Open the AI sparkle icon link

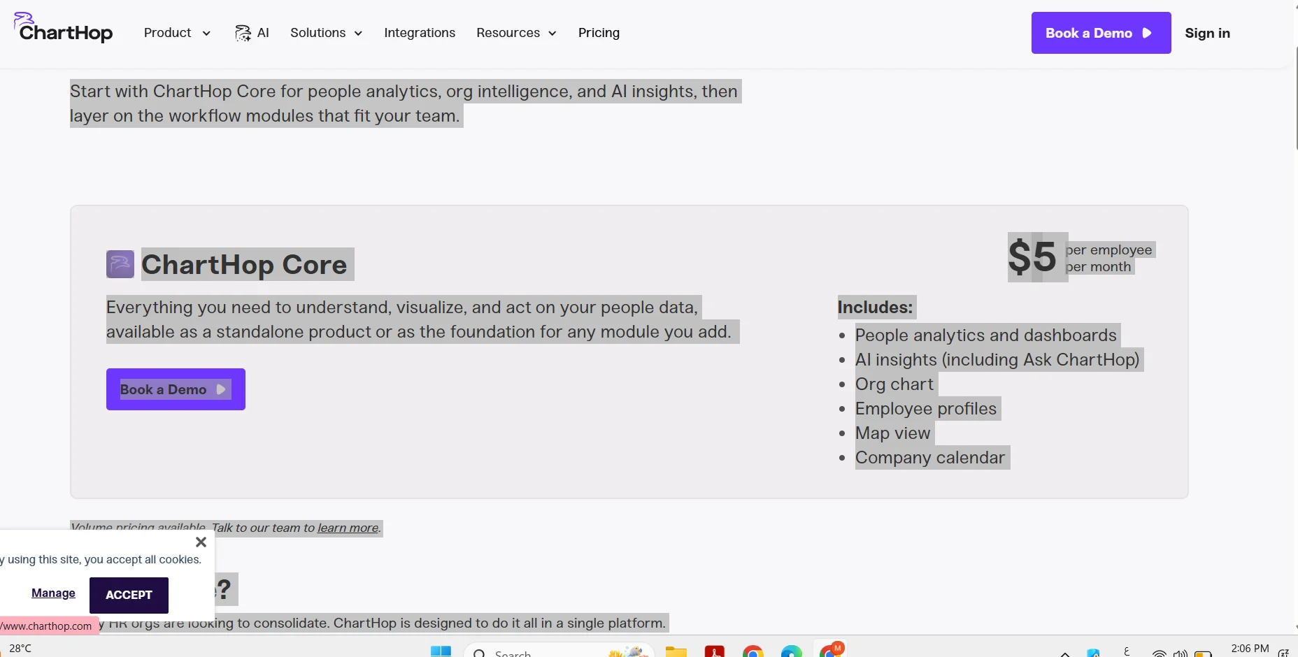pyautogui.click(x=243, y=33)
